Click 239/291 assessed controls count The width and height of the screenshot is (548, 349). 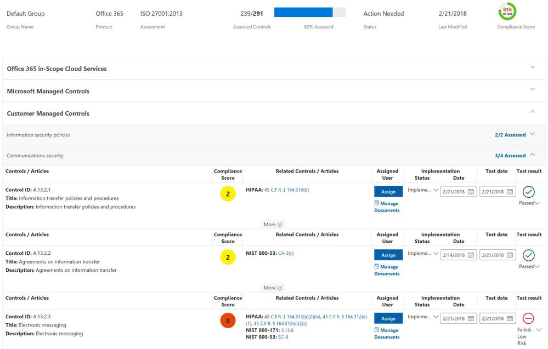click(x=252, y=14)
